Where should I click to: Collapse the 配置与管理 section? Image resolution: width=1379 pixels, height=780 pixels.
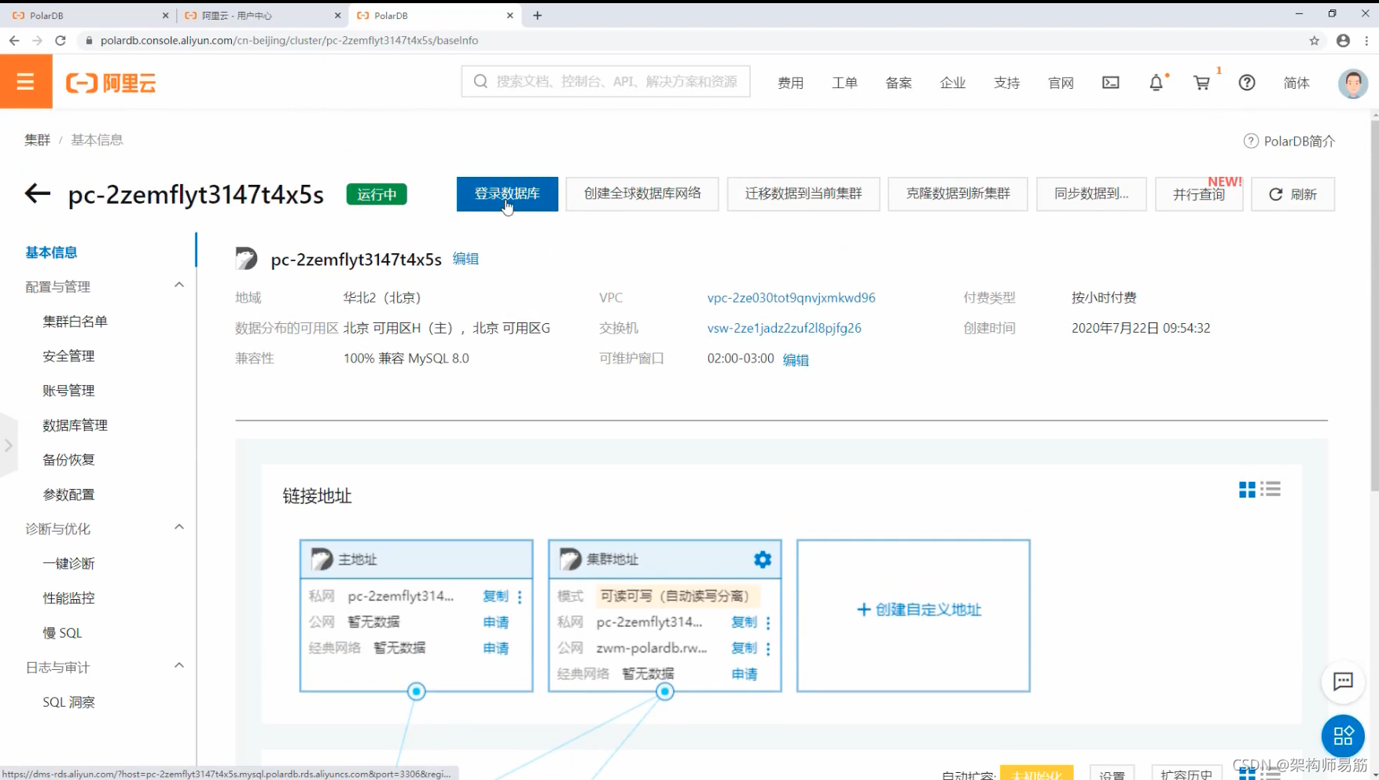tap(179, 285)
